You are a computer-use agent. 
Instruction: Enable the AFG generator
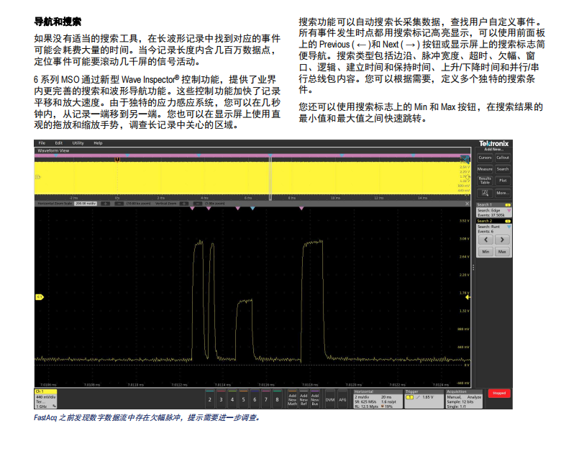click(342, 399)
